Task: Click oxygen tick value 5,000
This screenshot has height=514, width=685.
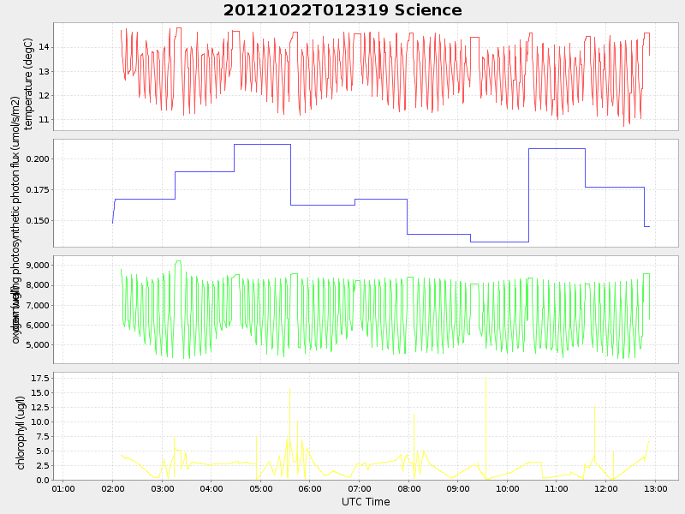Action: tap(39, 345)
